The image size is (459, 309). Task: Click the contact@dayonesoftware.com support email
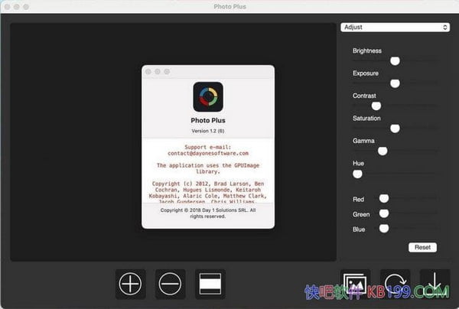pos(208,153)
